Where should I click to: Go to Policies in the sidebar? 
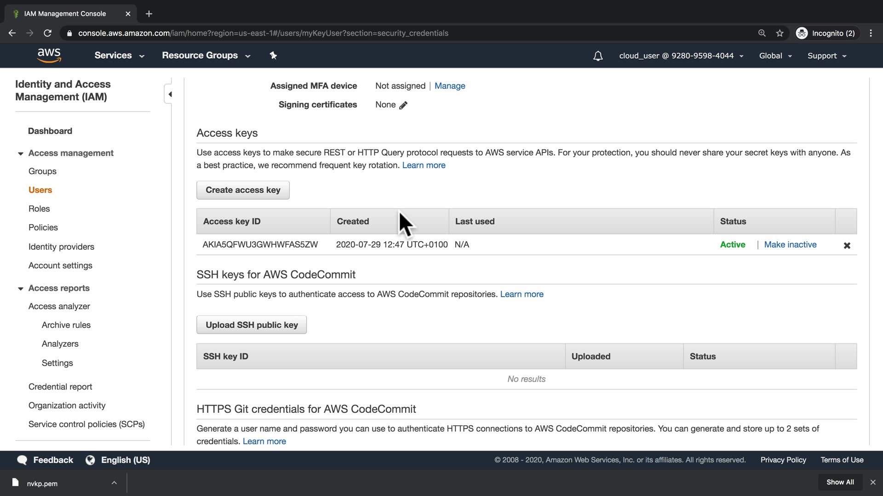click(x=43, y=227)
